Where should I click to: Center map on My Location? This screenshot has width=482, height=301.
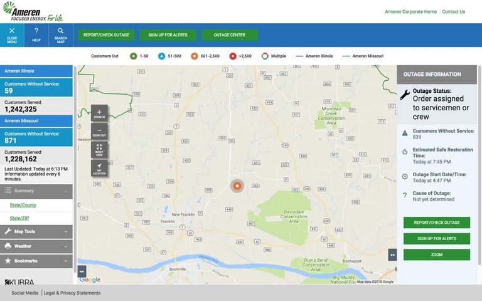[x=99, y=168]
